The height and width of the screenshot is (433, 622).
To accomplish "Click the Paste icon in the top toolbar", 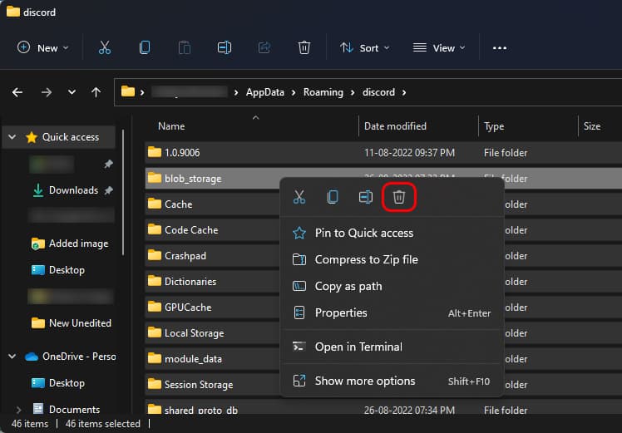I will click(185, 48).
